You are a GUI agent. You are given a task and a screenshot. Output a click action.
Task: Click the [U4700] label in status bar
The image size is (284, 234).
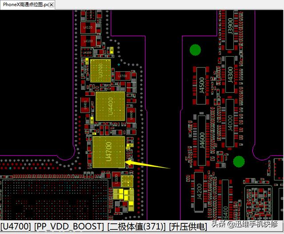[x=16, y=227]
